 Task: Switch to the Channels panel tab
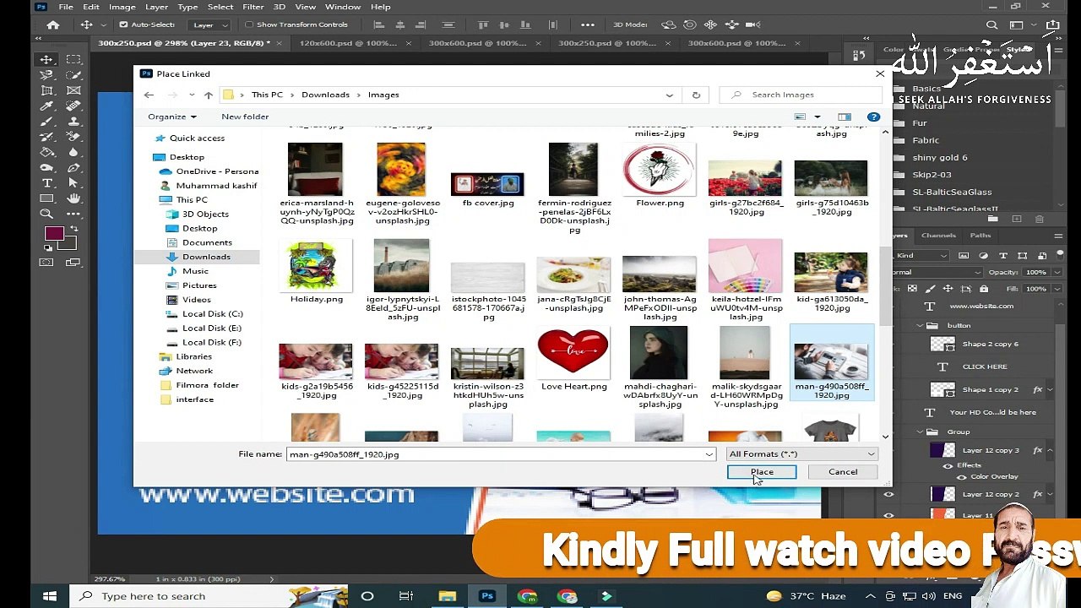coord(938,236)
